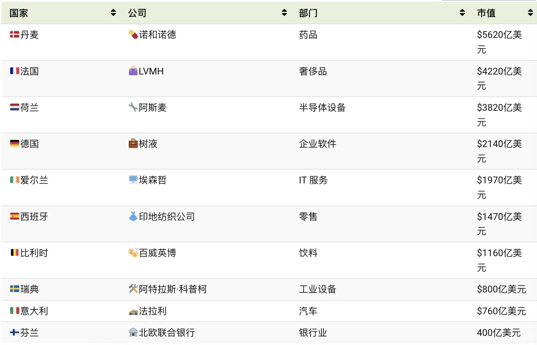Sort table by 部门 column arrows

(462, 13)
